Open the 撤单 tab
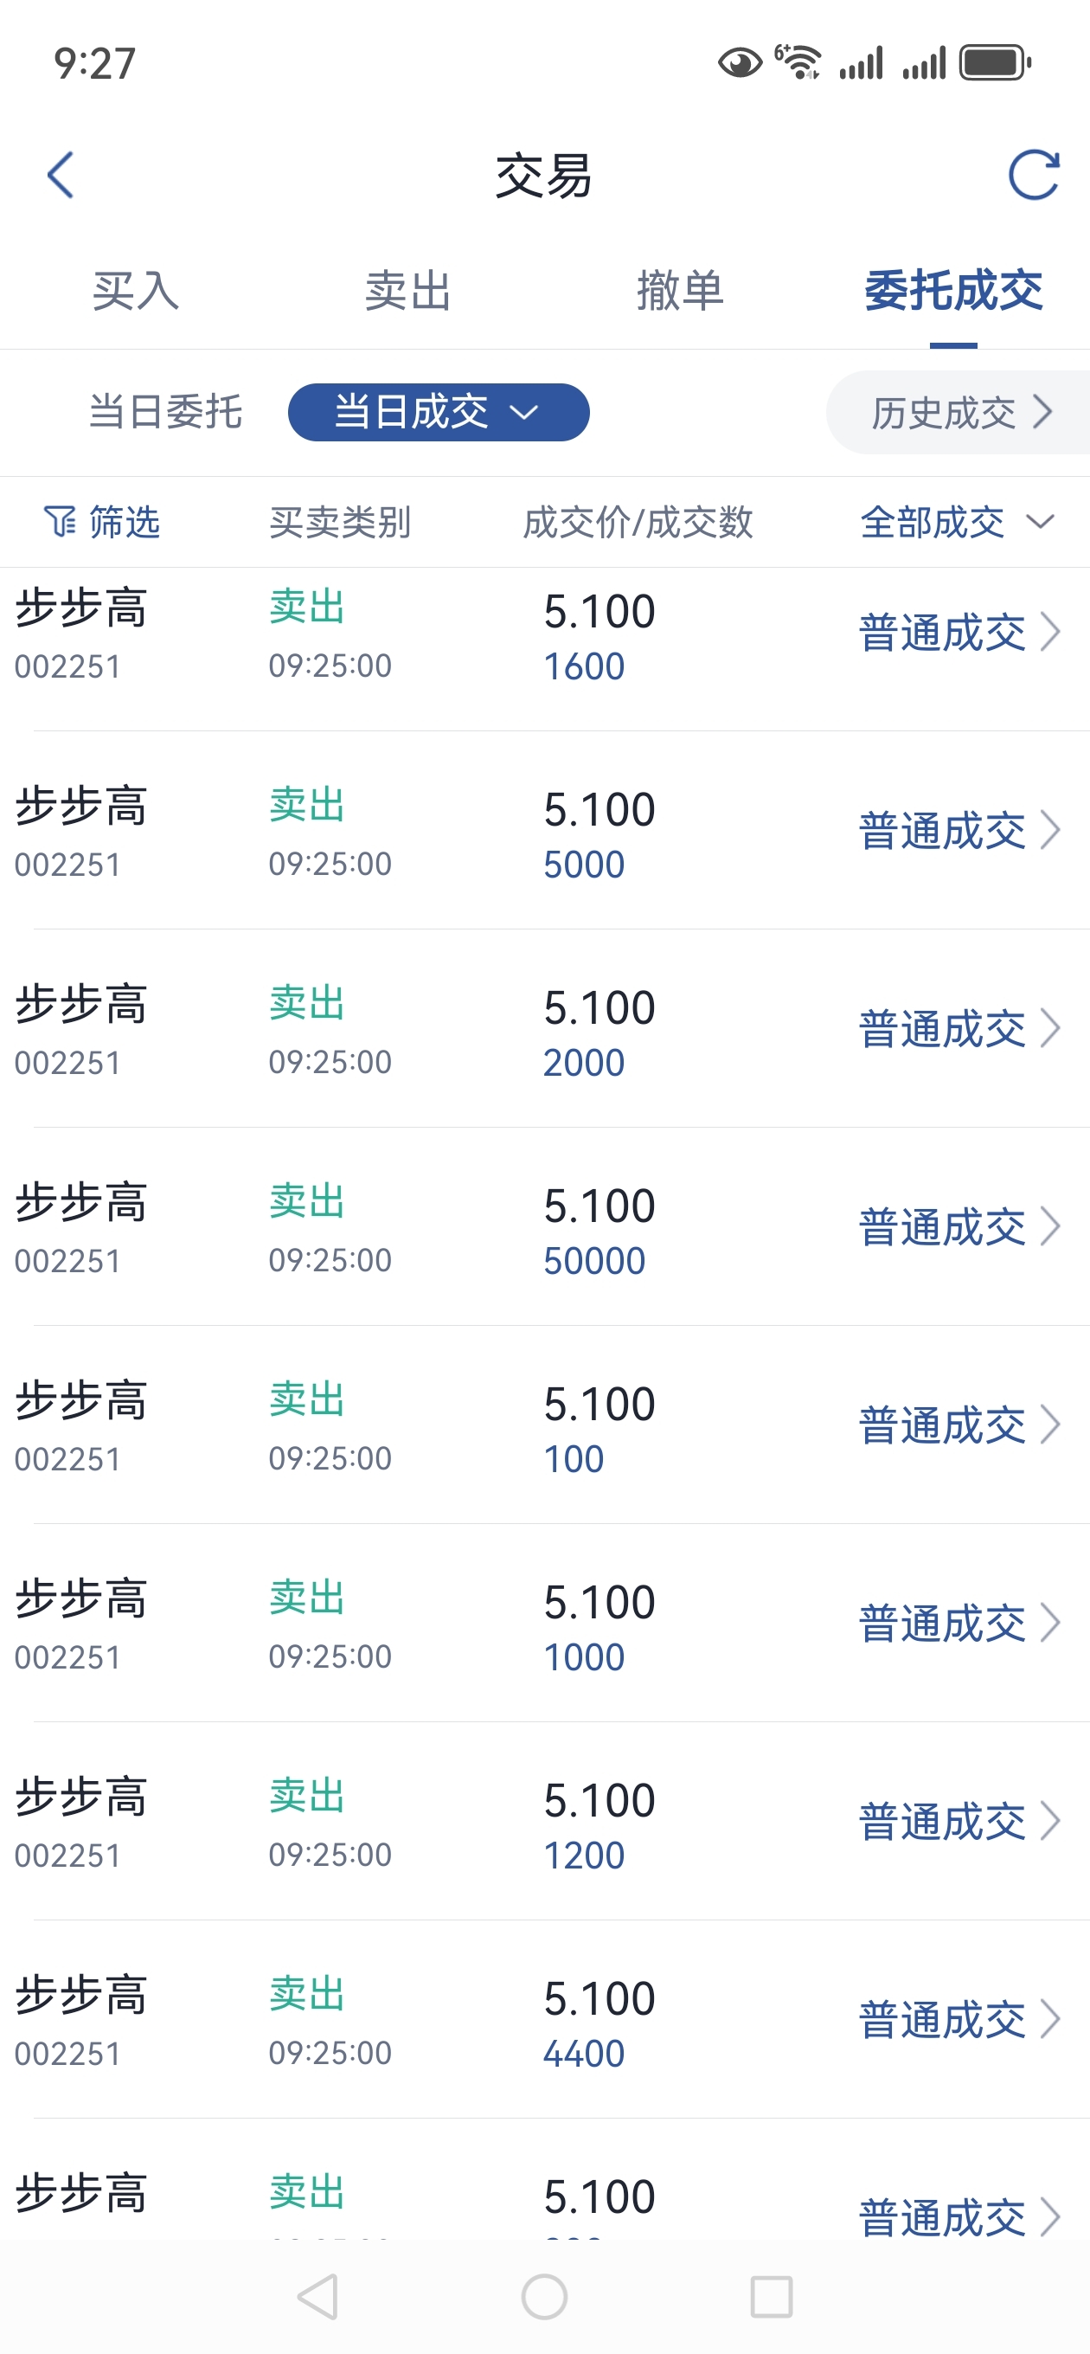The image size is (1090, 2354). [x=680, y=292]
